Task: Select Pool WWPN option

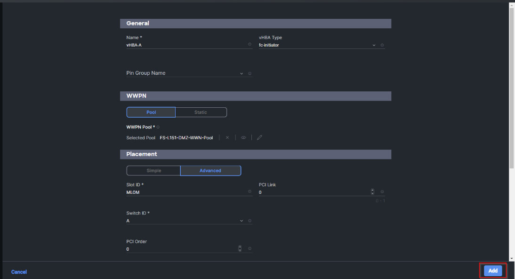Action: click(x=151, y=112)
